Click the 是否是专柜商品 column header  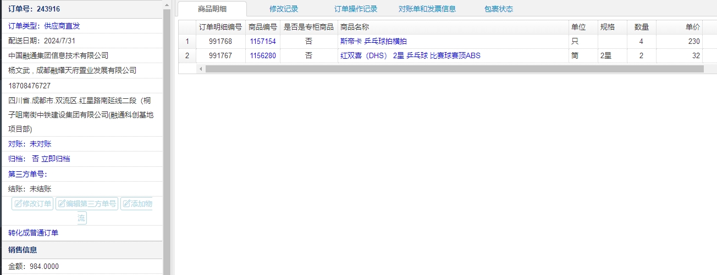tap(308, 27)
